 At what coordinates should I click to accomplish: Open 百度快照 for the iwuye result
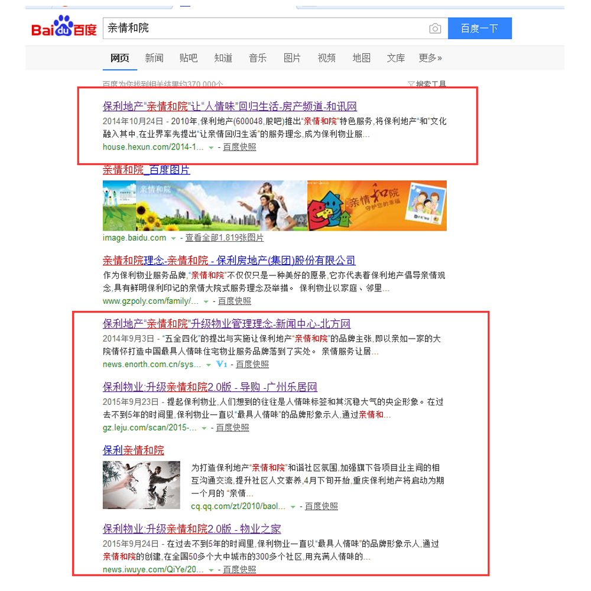point(239,570)
